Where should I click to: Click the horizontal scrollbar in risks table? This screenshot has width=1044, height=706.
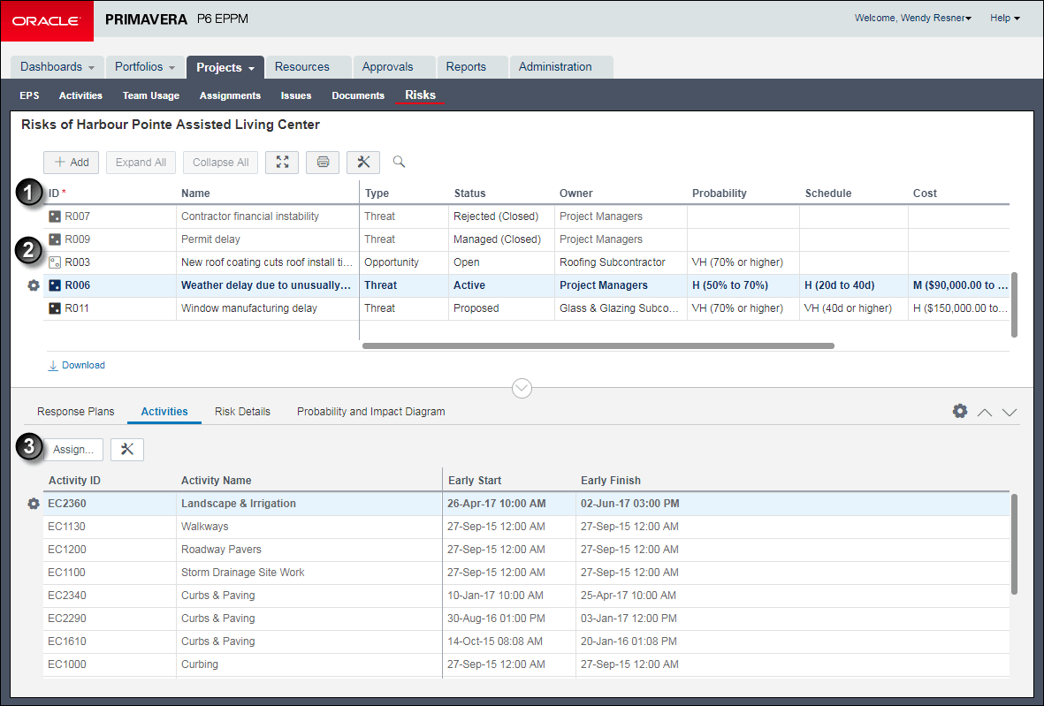tap(598, 345)
